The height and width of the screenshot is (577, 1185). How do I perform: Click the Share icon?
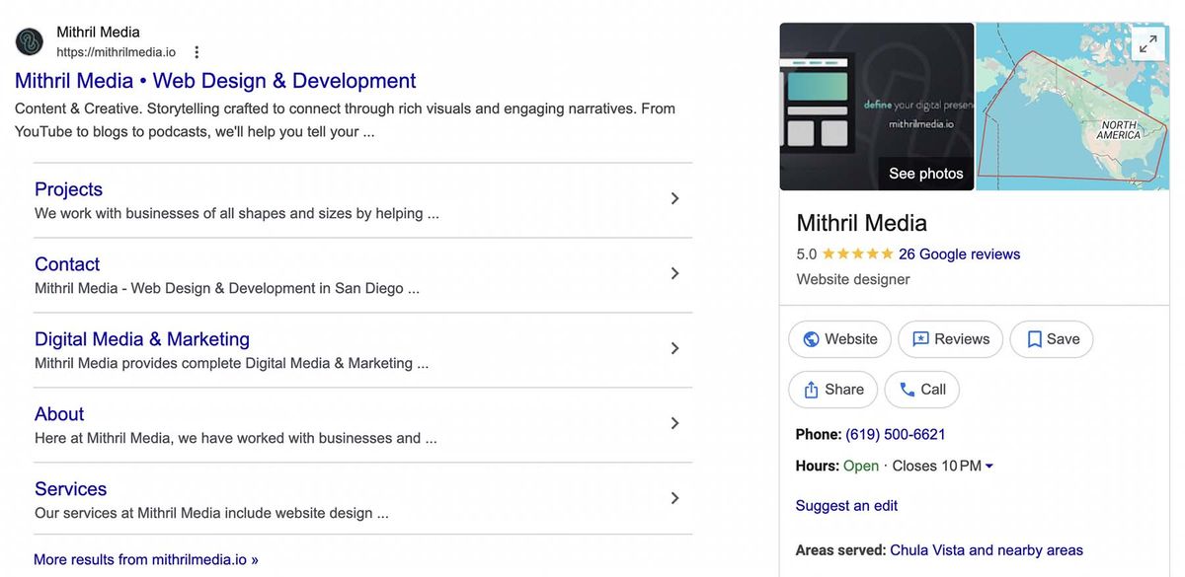[x=810, y=389]
